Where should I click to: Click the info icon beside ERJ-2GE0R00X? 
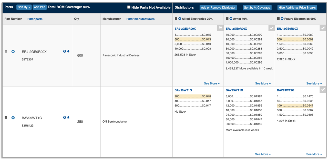(x=65, y=51)
